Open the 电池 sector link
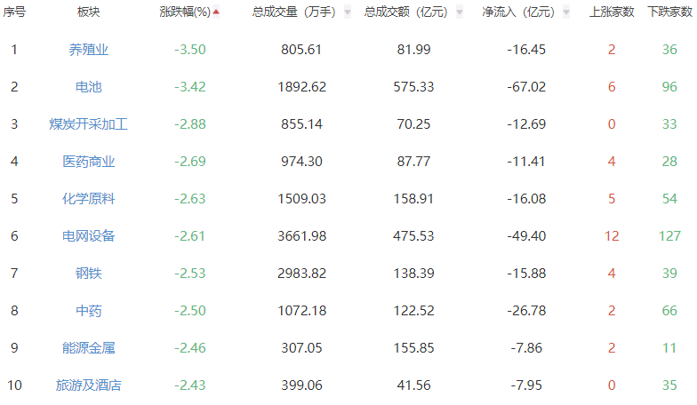The height and width of the screenshot is (405, 697). click(89, 87)
